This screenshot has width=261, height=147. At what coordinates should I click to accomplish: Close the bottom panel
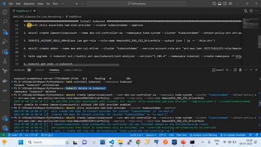[x=257, y=70]
